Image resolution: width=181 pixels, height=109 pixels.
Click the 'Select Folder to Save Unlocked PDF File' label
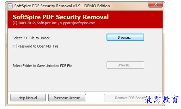tap(42, 66)
